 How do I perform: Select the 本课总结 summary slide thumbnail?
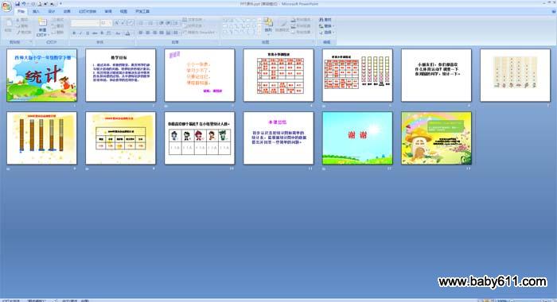pyautogui.click(x=278, y=138)
